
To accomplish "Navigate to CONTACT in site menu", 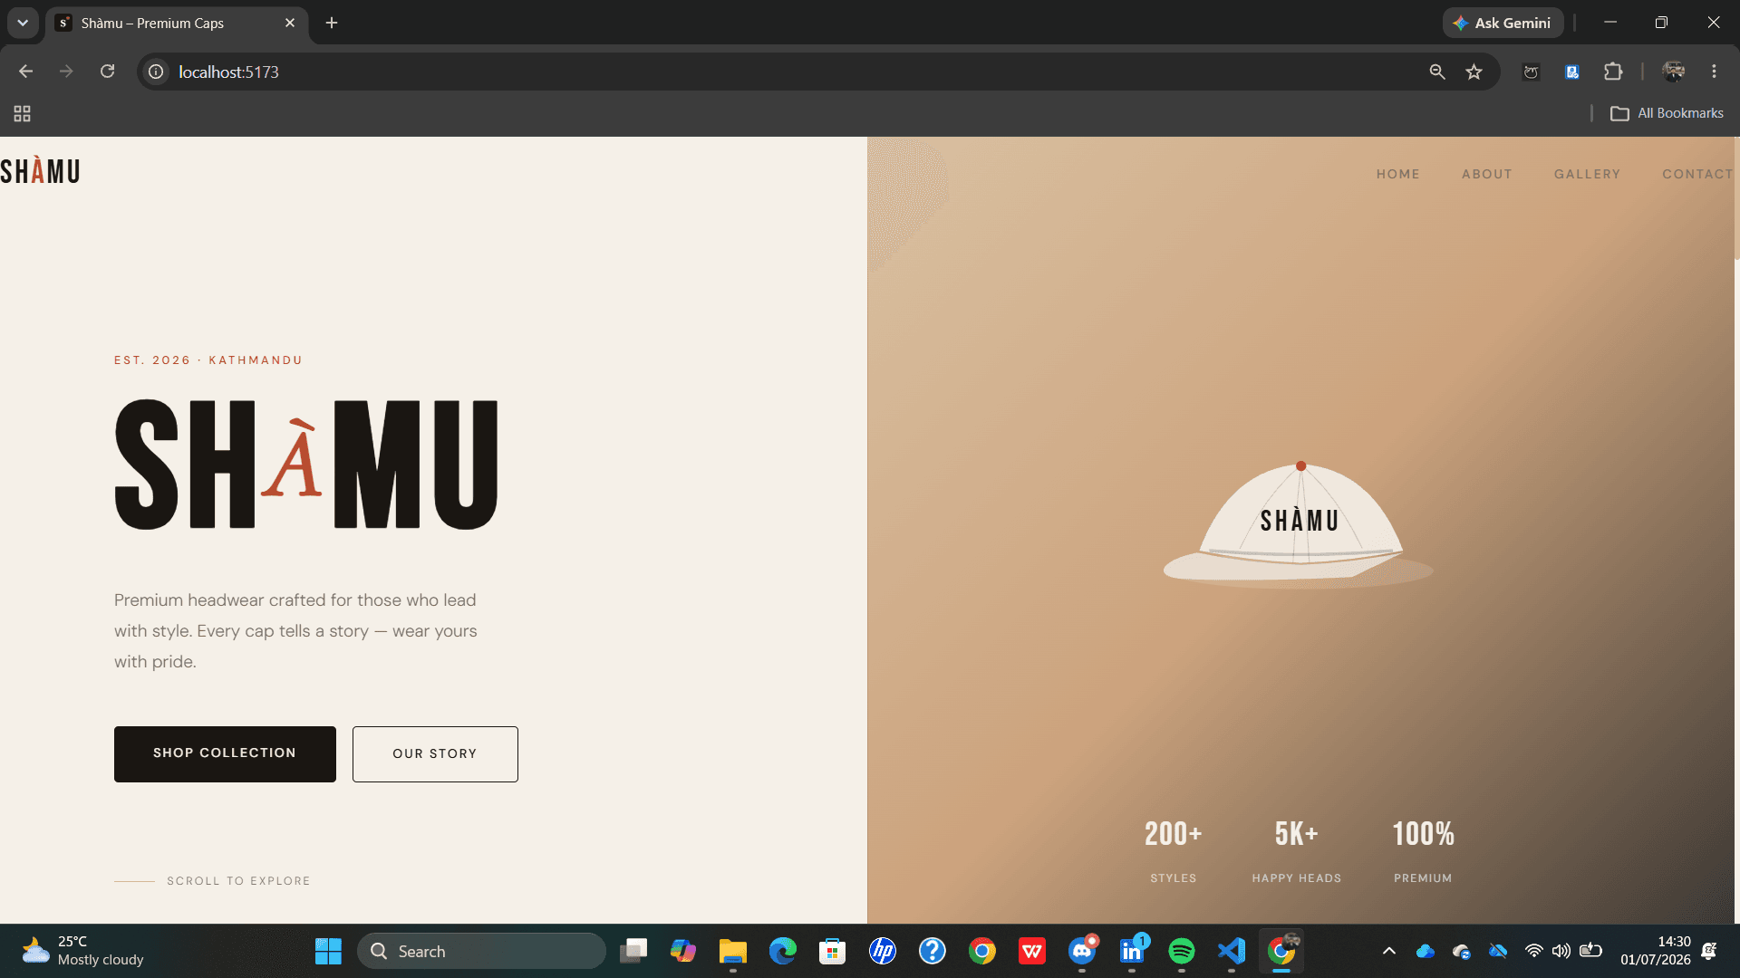I will click(1696, 174).
